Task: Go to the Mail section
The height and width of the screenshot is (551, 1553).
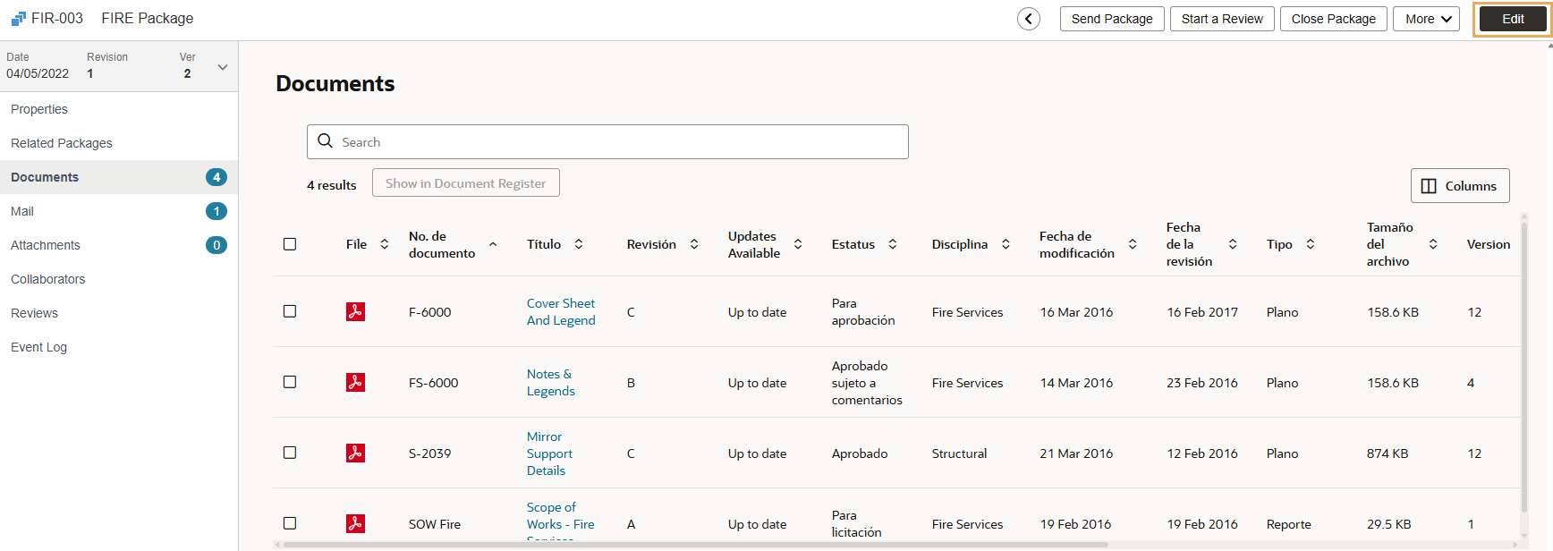Action: click(22, 211)
